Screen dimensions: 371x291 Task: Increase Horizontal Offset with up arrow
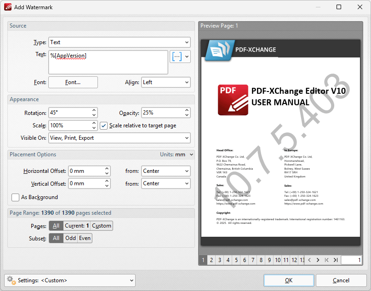(107, 168)
